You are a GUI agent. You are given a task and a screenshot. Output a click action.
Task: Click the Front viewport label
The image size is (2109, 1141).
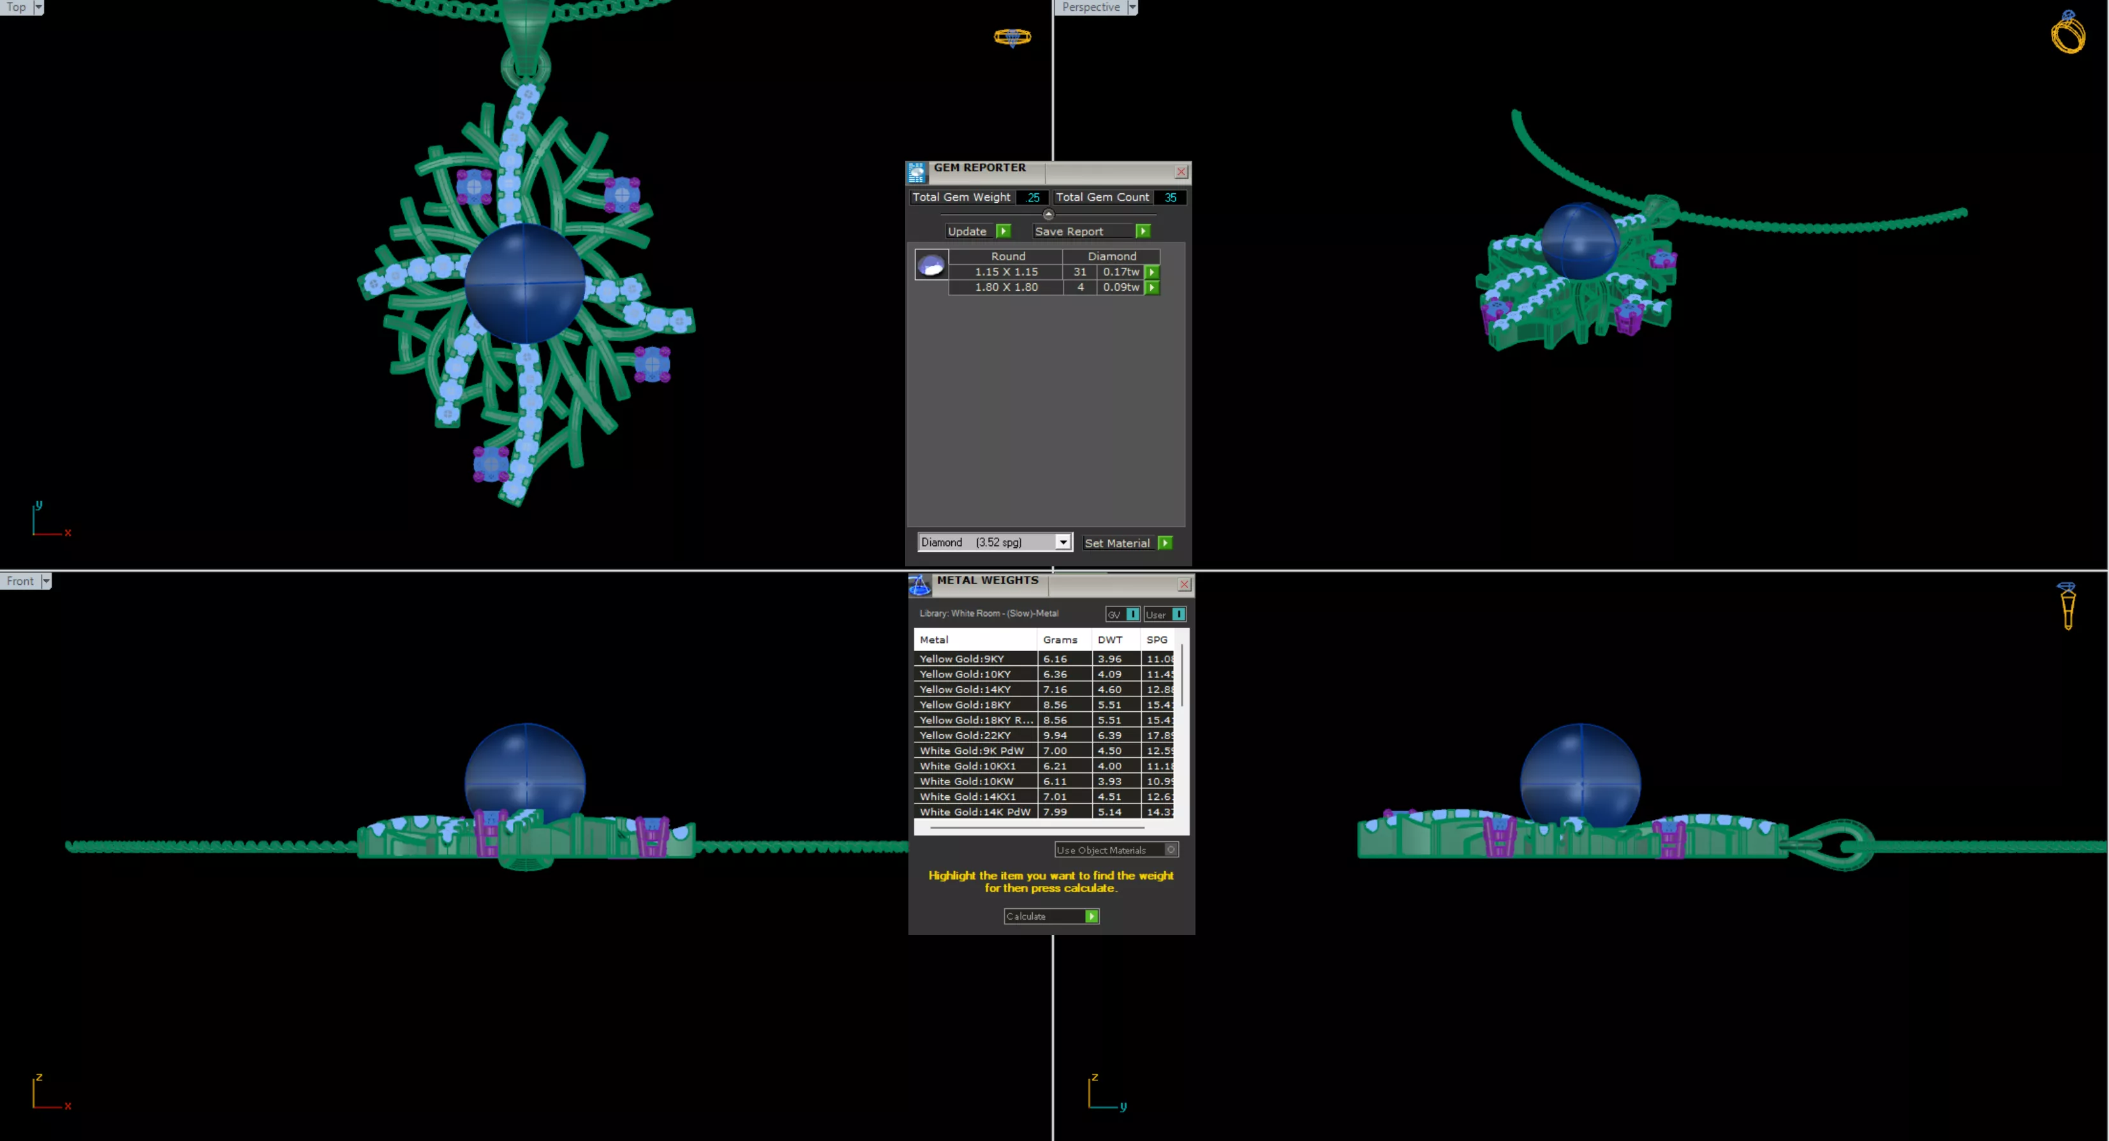(20, 581)
